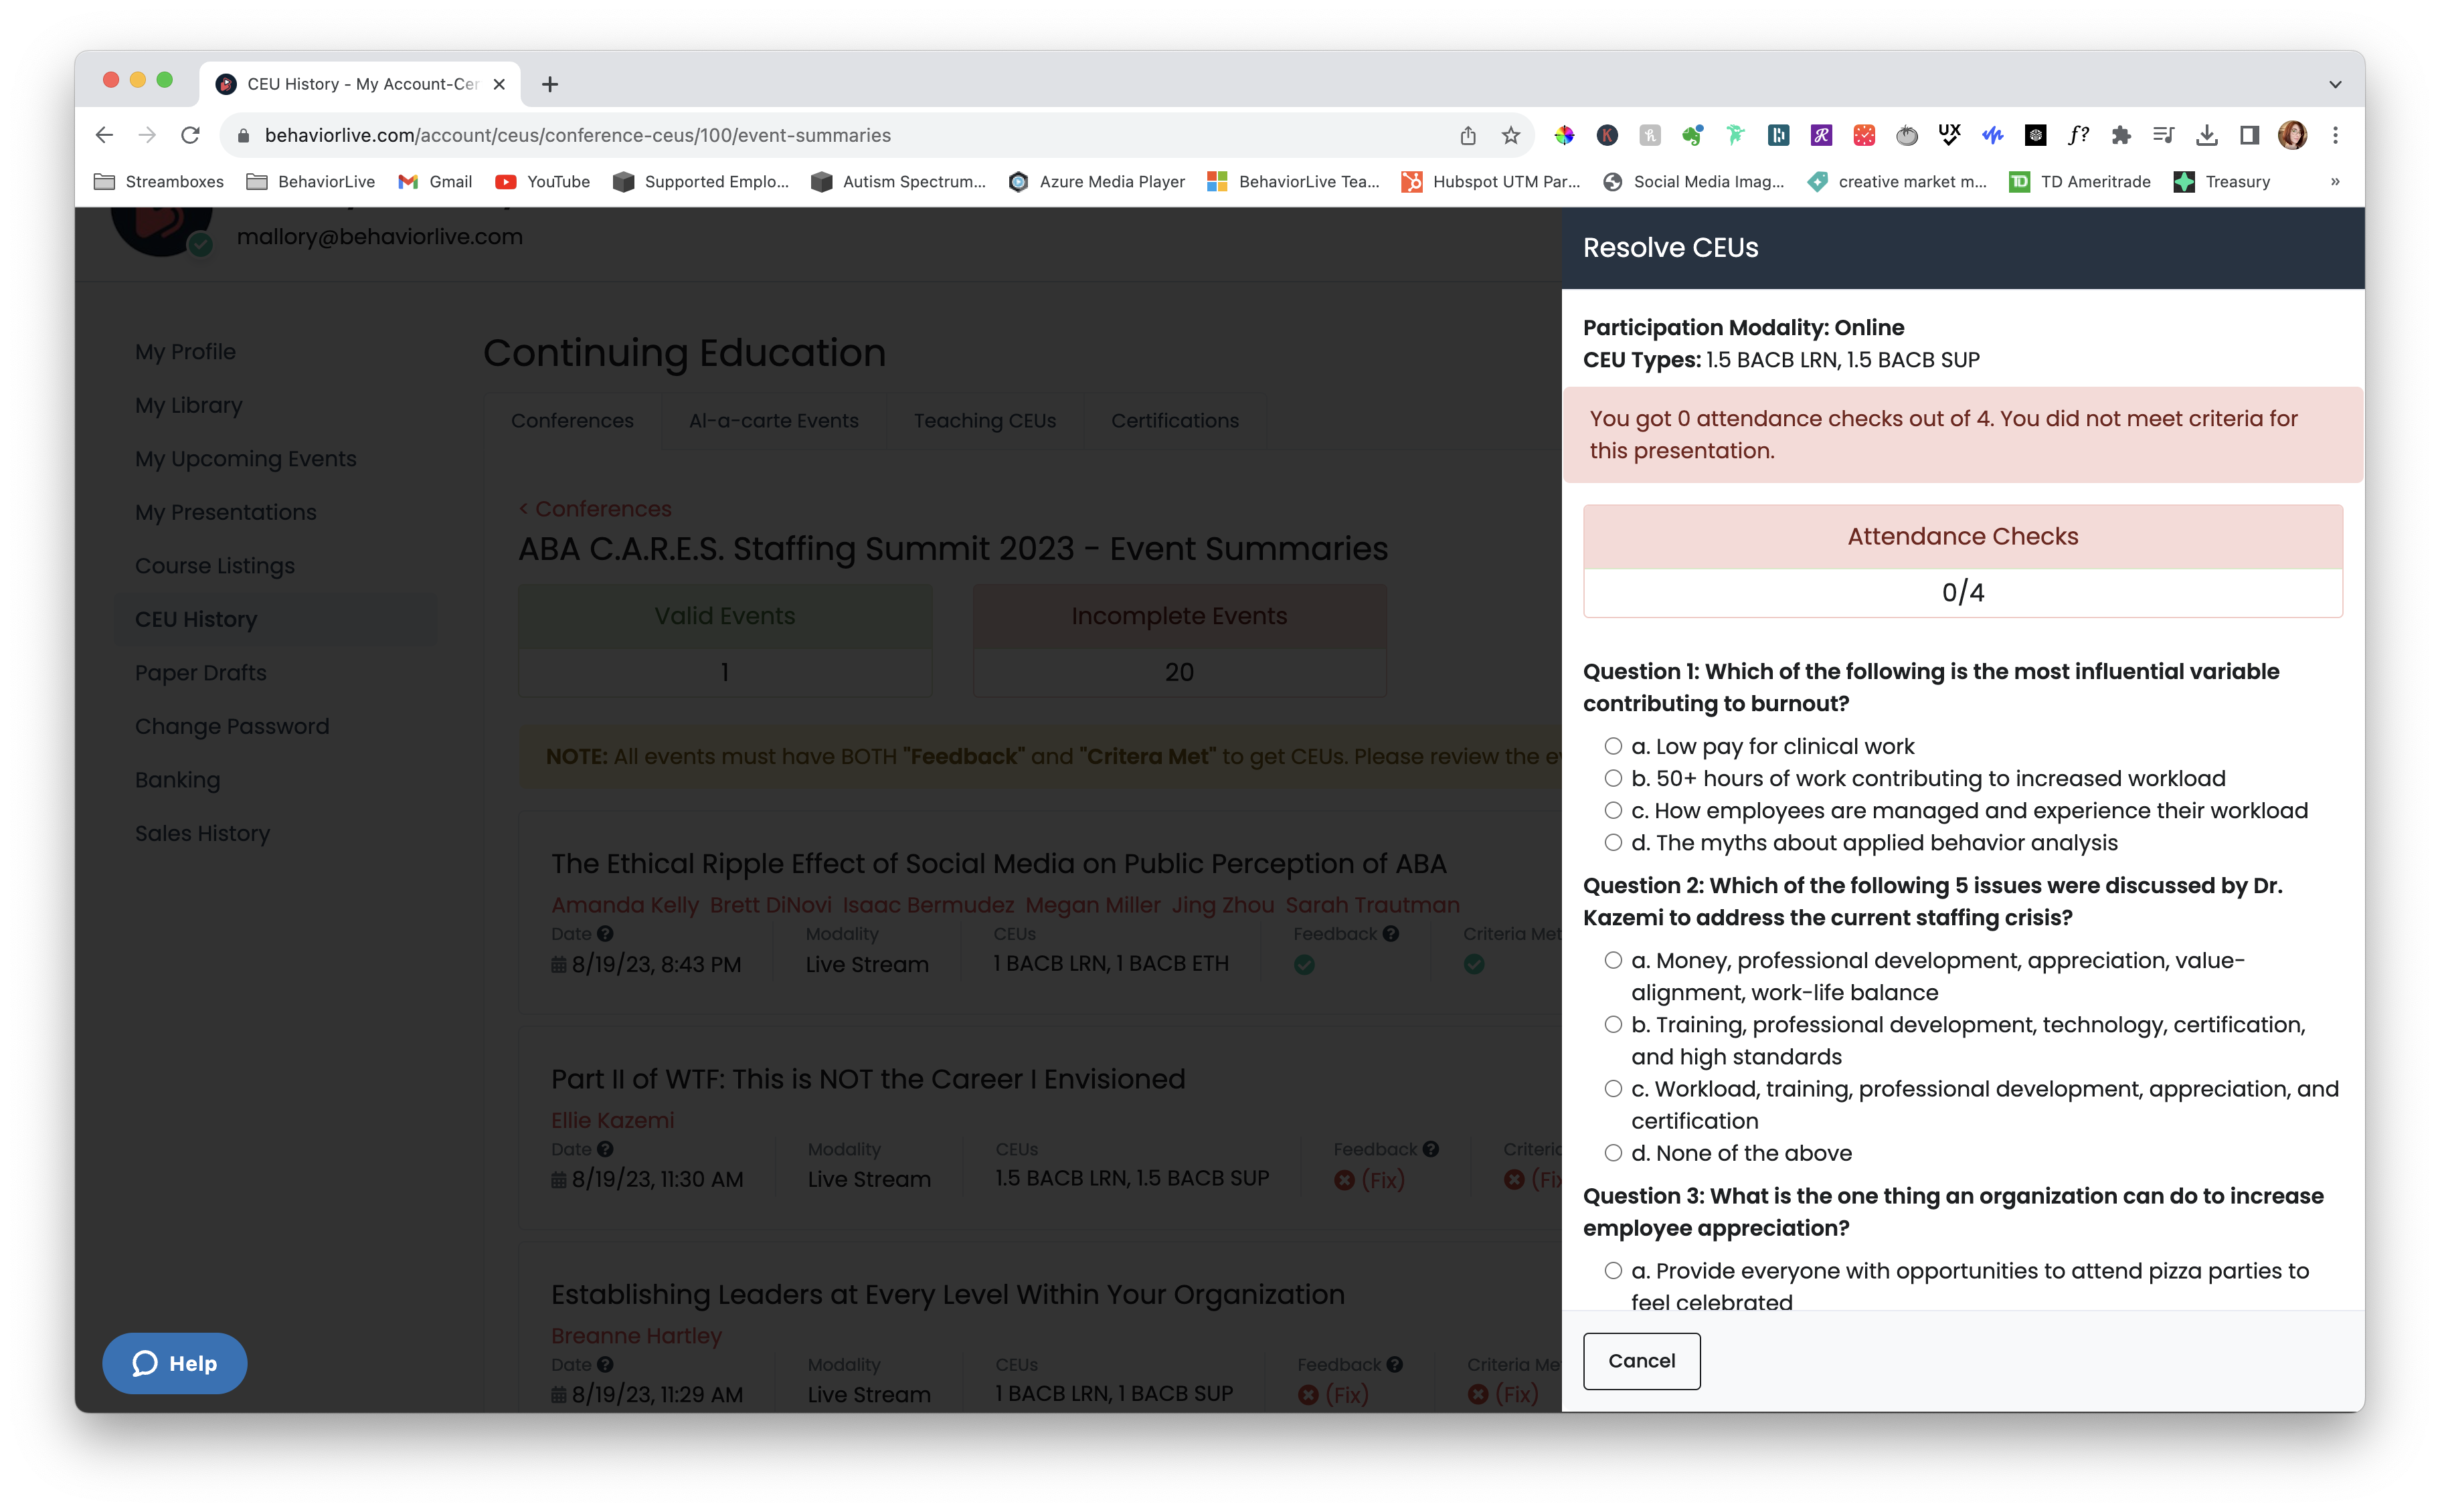Open the browser downloads icon
The width and height of the screenshot is (2440, 1512).
[x=2206, y=135]
